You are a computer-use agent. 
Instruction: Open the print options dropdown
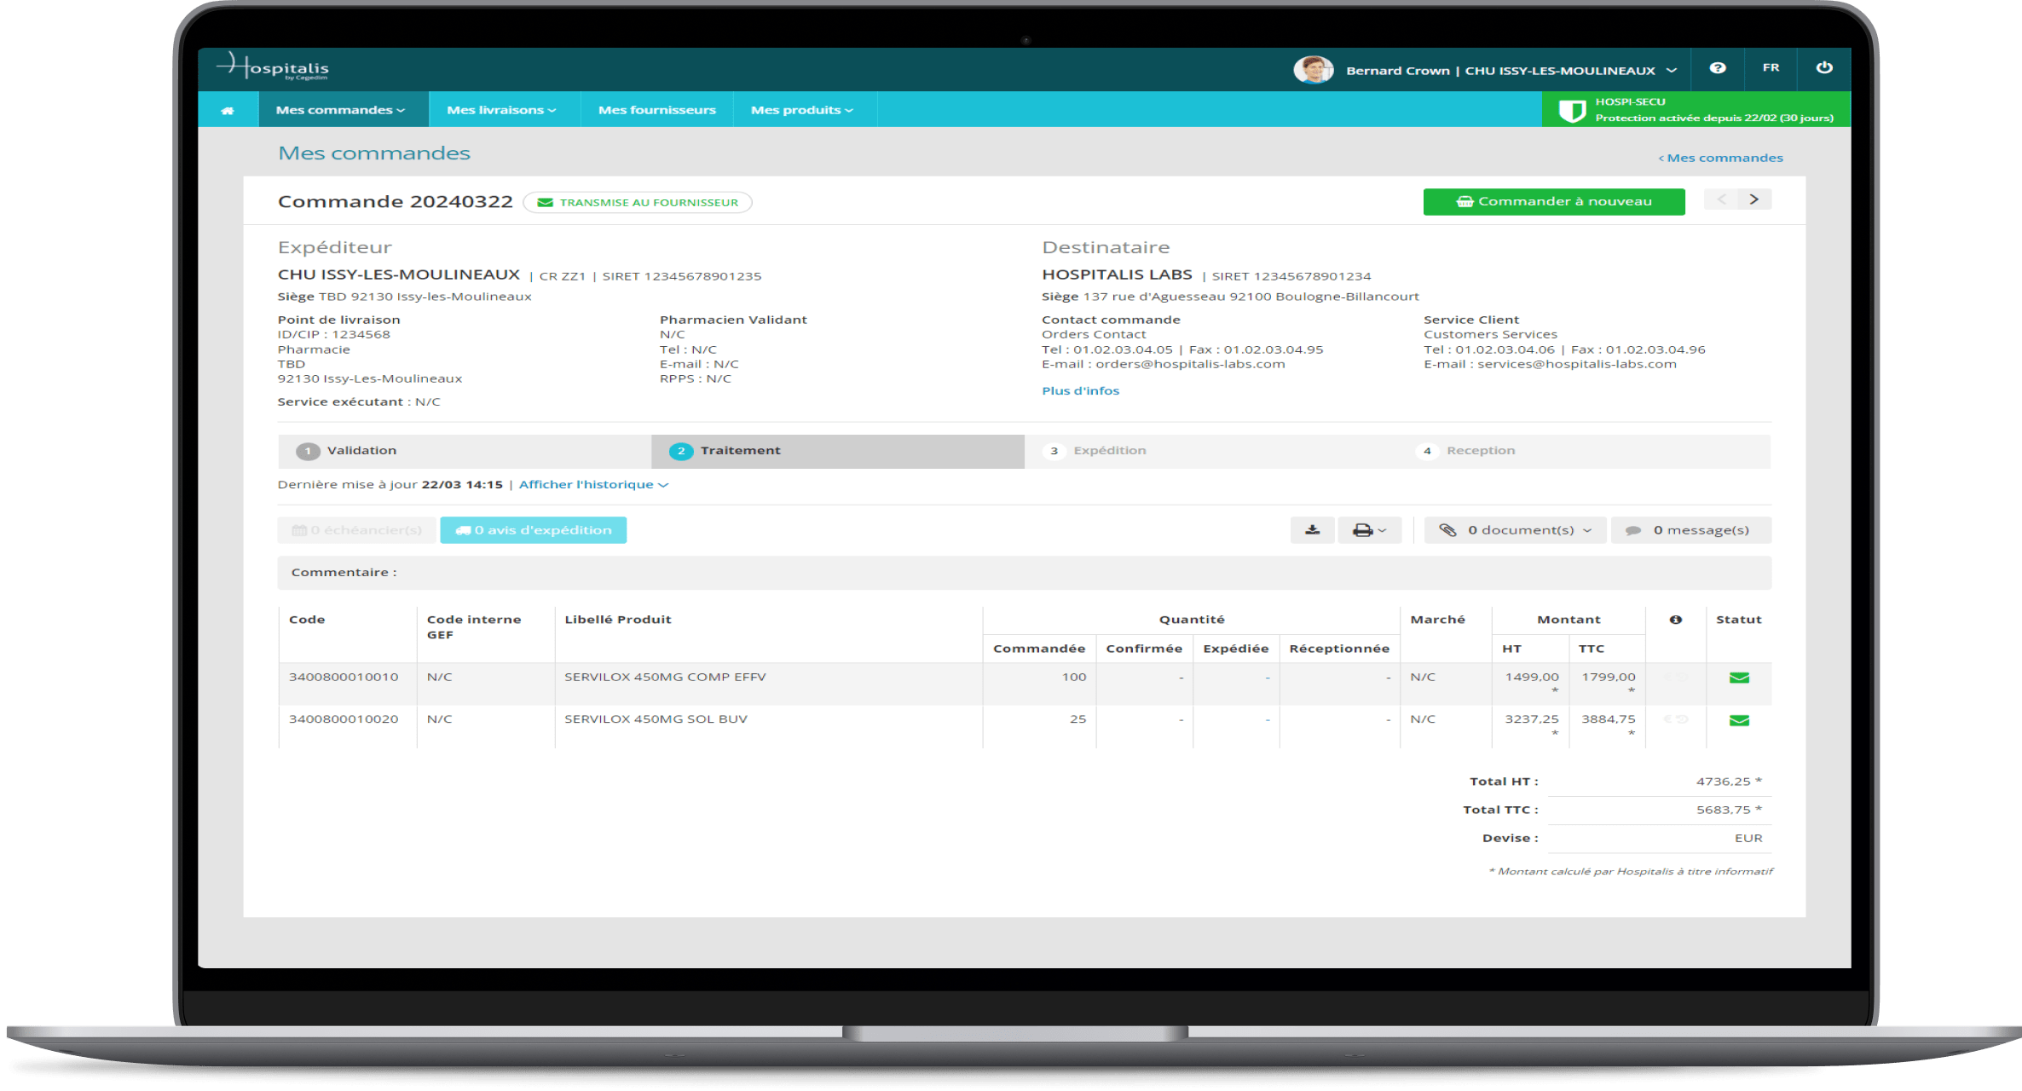[x=1369, y=530]
